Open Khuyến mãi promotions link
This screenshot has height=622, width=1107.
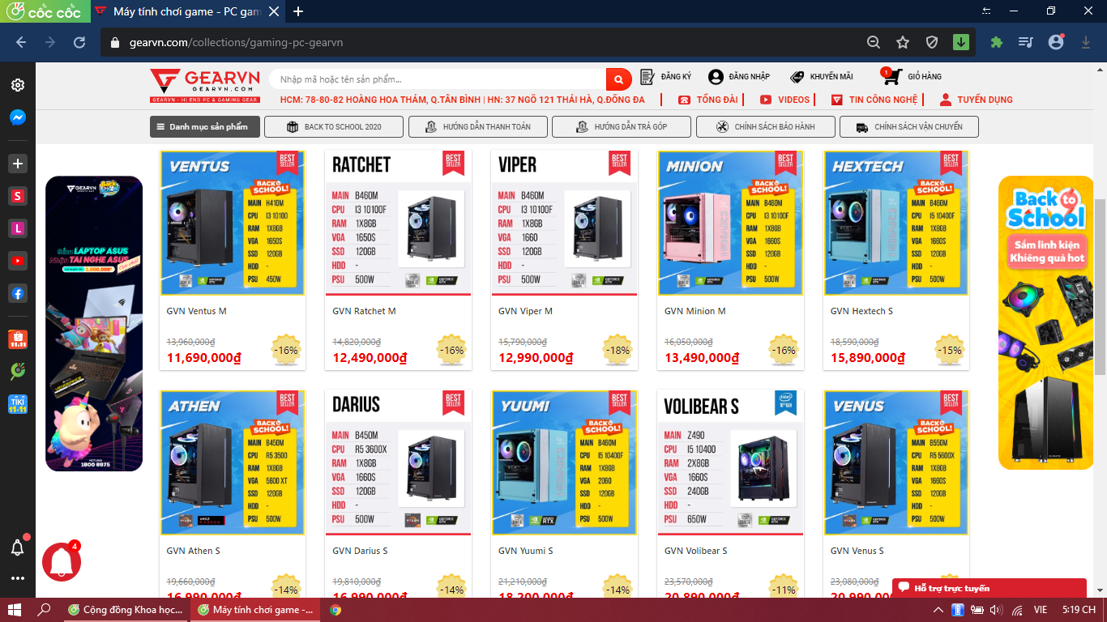click(821, 77)
